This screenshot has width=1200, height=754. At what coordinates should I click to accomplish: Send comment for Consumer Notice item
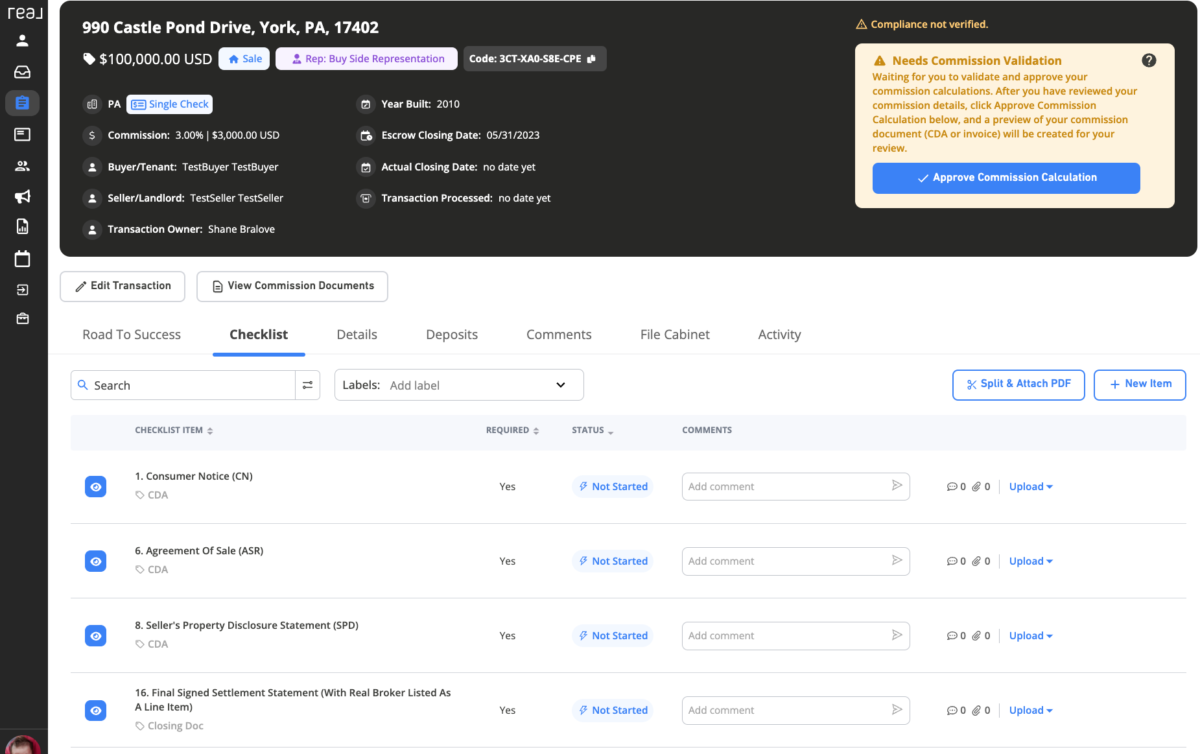click(x=897, y=486)
